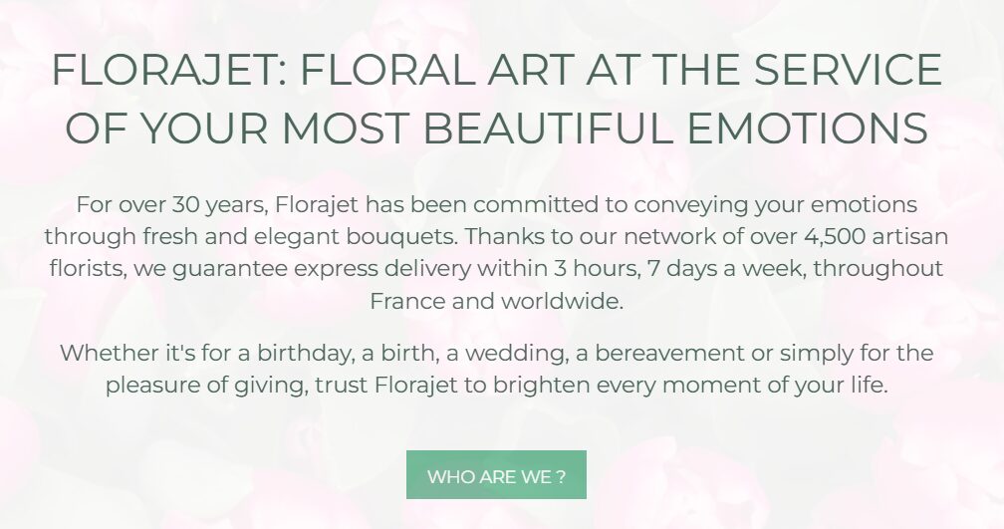Click the text 'France and worldwide.'
The image size is (1004, 529).
pos(496,301)
